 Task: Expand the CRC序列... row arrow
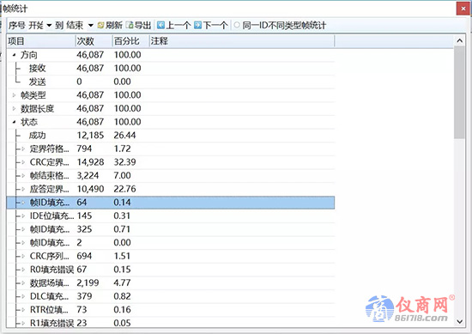23,257
